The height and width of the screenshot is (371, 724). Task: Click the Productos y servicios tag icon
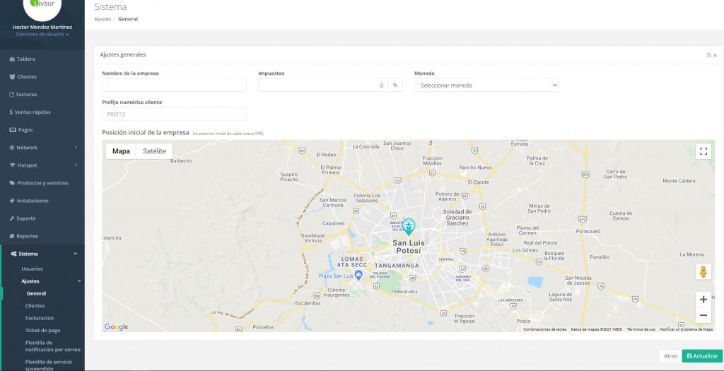(x=13, y=183)
